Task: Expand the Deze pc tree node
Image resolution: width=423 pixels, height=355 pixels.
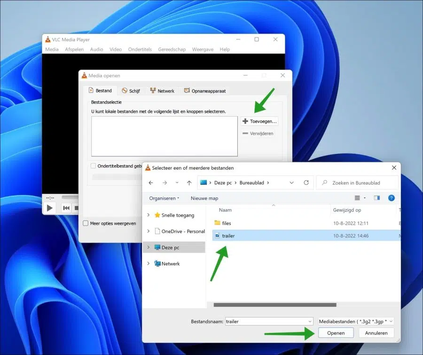Action: 149,247
